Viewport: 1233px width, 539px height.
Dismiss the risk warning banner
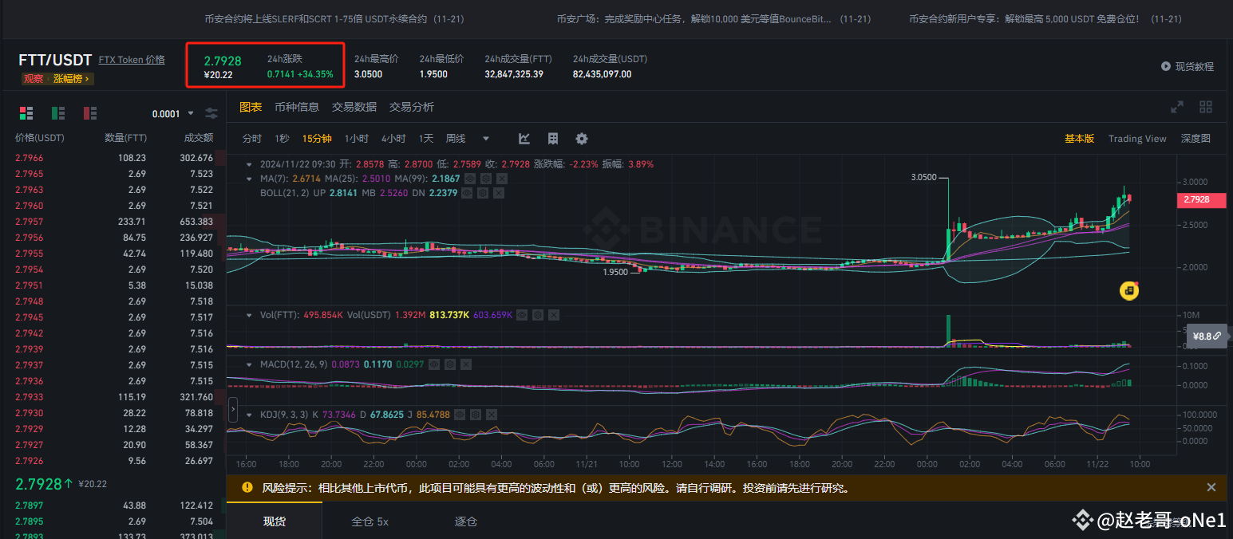[1211, 487]
